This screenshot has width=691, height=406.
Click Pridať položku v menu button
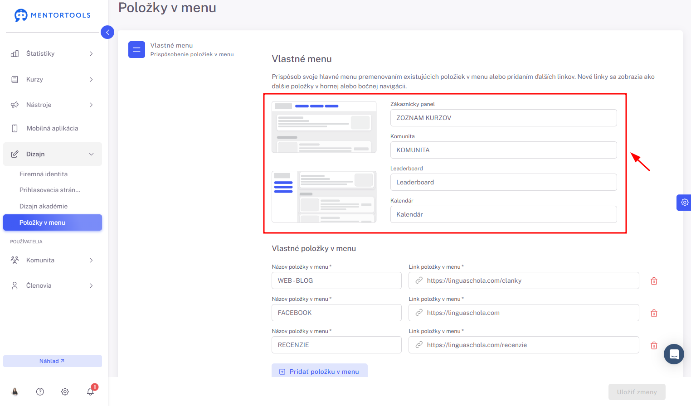pyautogui.click(x=320, y=371)
